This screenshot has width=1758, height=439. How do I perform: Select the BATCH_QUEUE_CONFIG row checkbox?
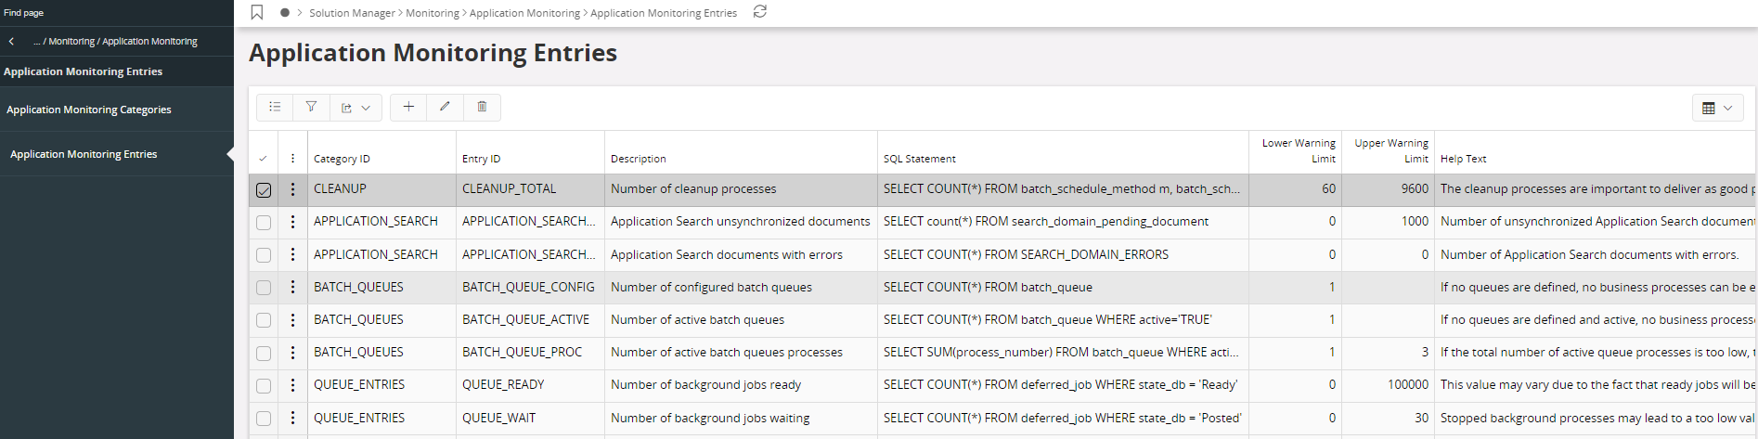tap(264, 288)
